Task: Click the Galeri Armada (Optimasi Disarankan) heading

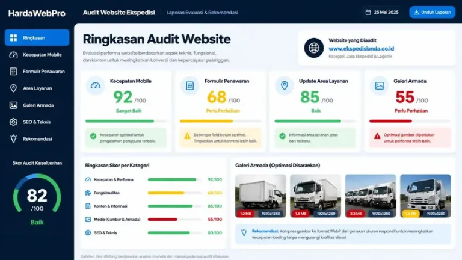Action: coord(277,166)
